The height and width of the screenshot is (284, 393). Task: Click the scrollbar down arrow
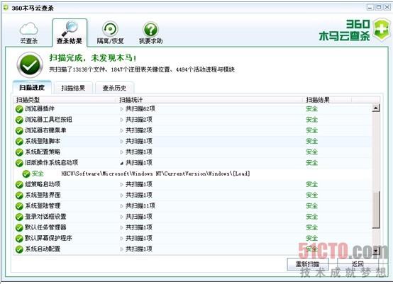[376, 251]
